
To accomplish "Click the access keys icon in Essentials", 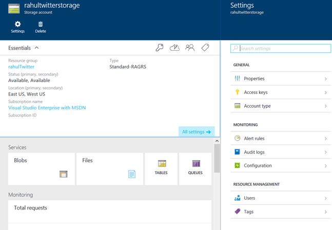I will (x=160, y=48).
